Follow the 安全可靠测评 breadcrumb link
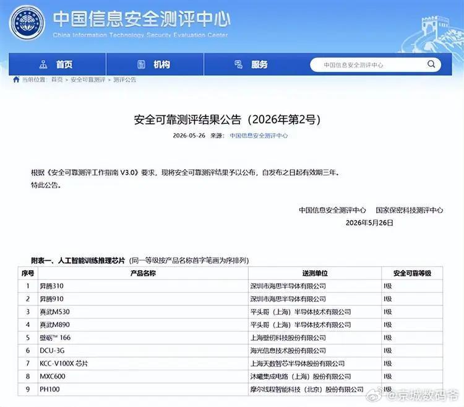This screenshot has height=407, width=464. pos(88,80)
